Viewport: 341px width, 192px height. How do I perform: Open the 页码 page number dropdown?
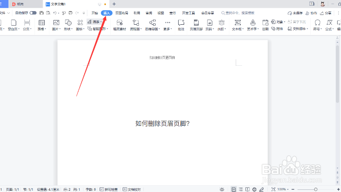pos(210,25)
